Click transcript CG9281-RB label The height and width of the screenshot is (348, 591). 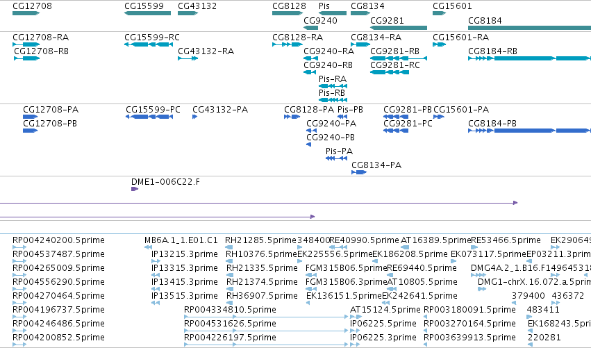coord(395,51)
